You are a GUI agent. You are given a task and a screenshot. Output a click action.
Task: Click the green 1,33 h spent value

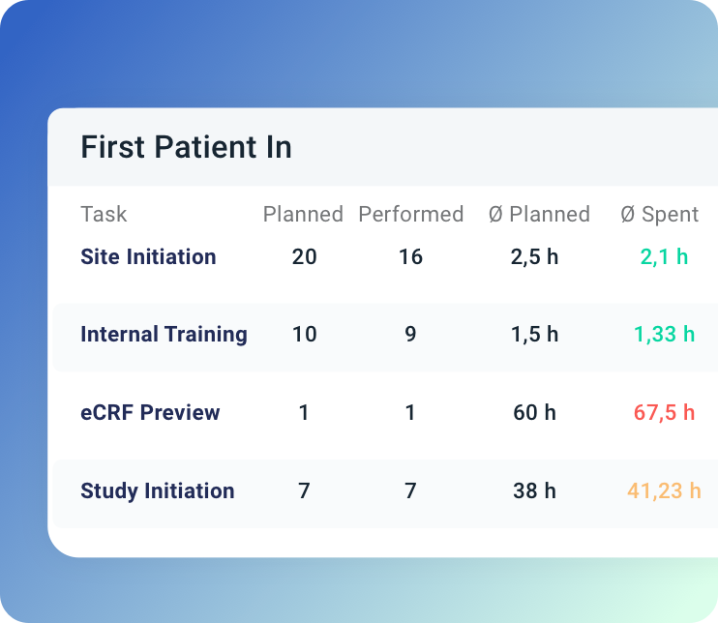tap(664, 335)
